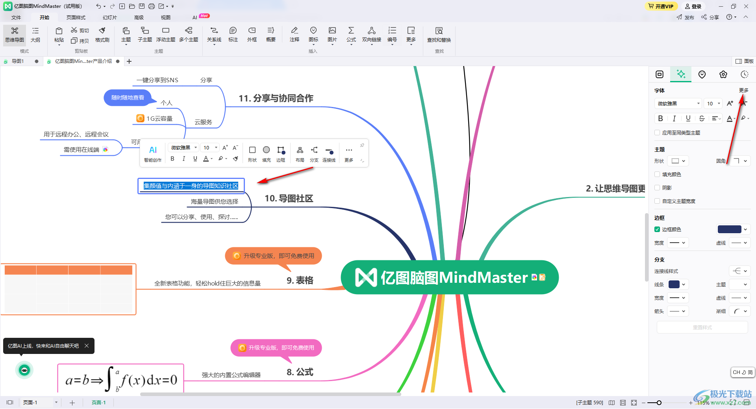The image size is (756, 409).
Task: Open 分享 share button
Action: pos(710,17)
